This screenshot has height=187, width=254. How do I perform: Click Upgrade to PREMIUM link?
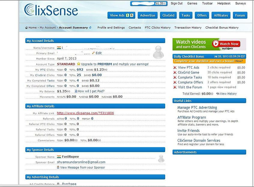pos(115,64)
